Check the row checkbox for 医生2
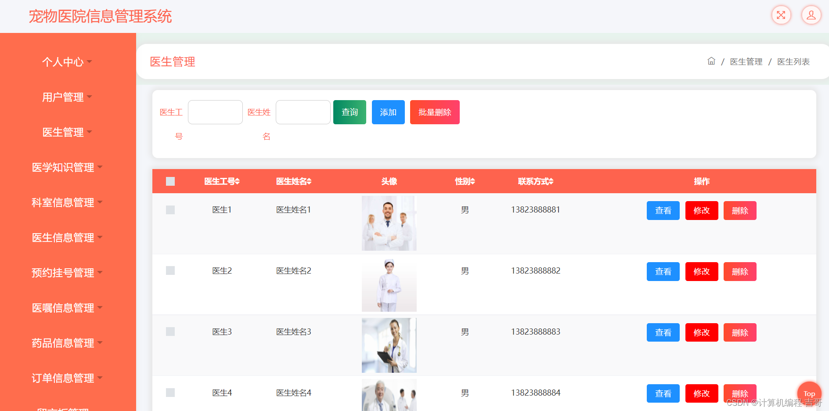Viewport: 829px width, 411px height. 170,270
